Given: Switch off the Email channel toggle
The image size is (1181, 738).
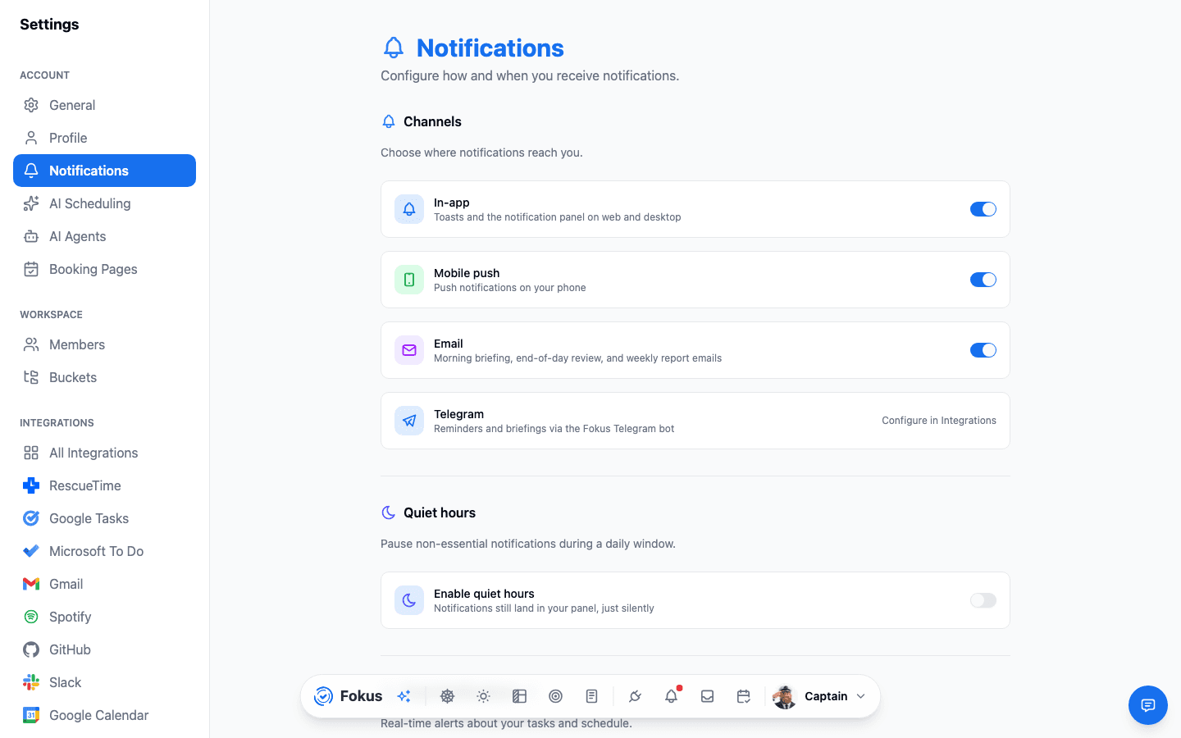Looking at the screenshot, I should click(983, 350).
